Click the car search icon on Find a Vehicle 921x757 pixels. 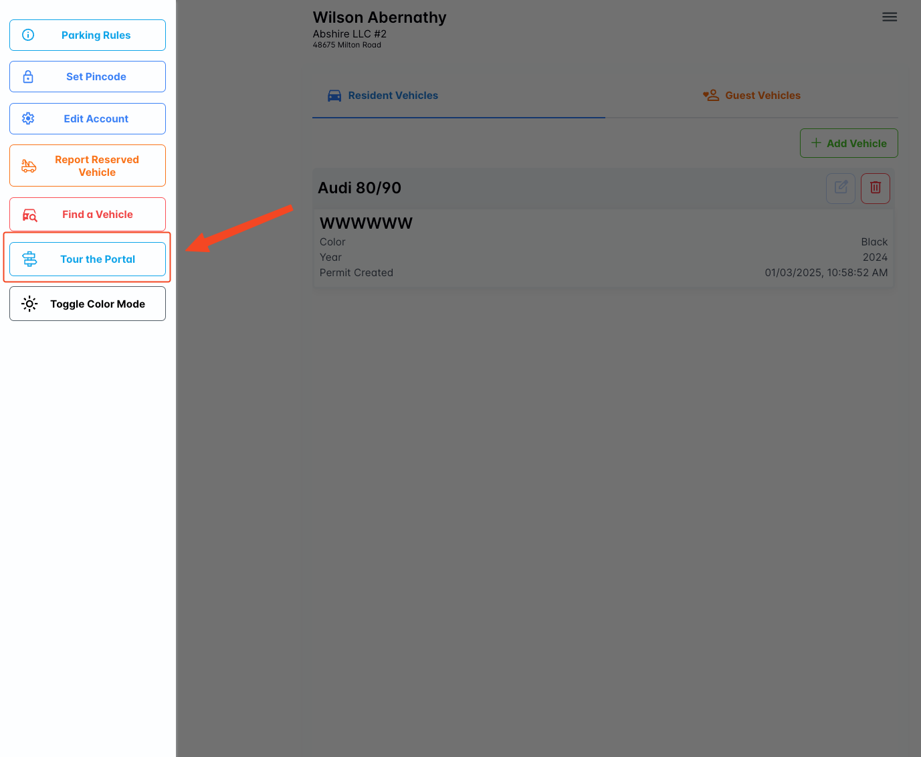click(30, 215)
